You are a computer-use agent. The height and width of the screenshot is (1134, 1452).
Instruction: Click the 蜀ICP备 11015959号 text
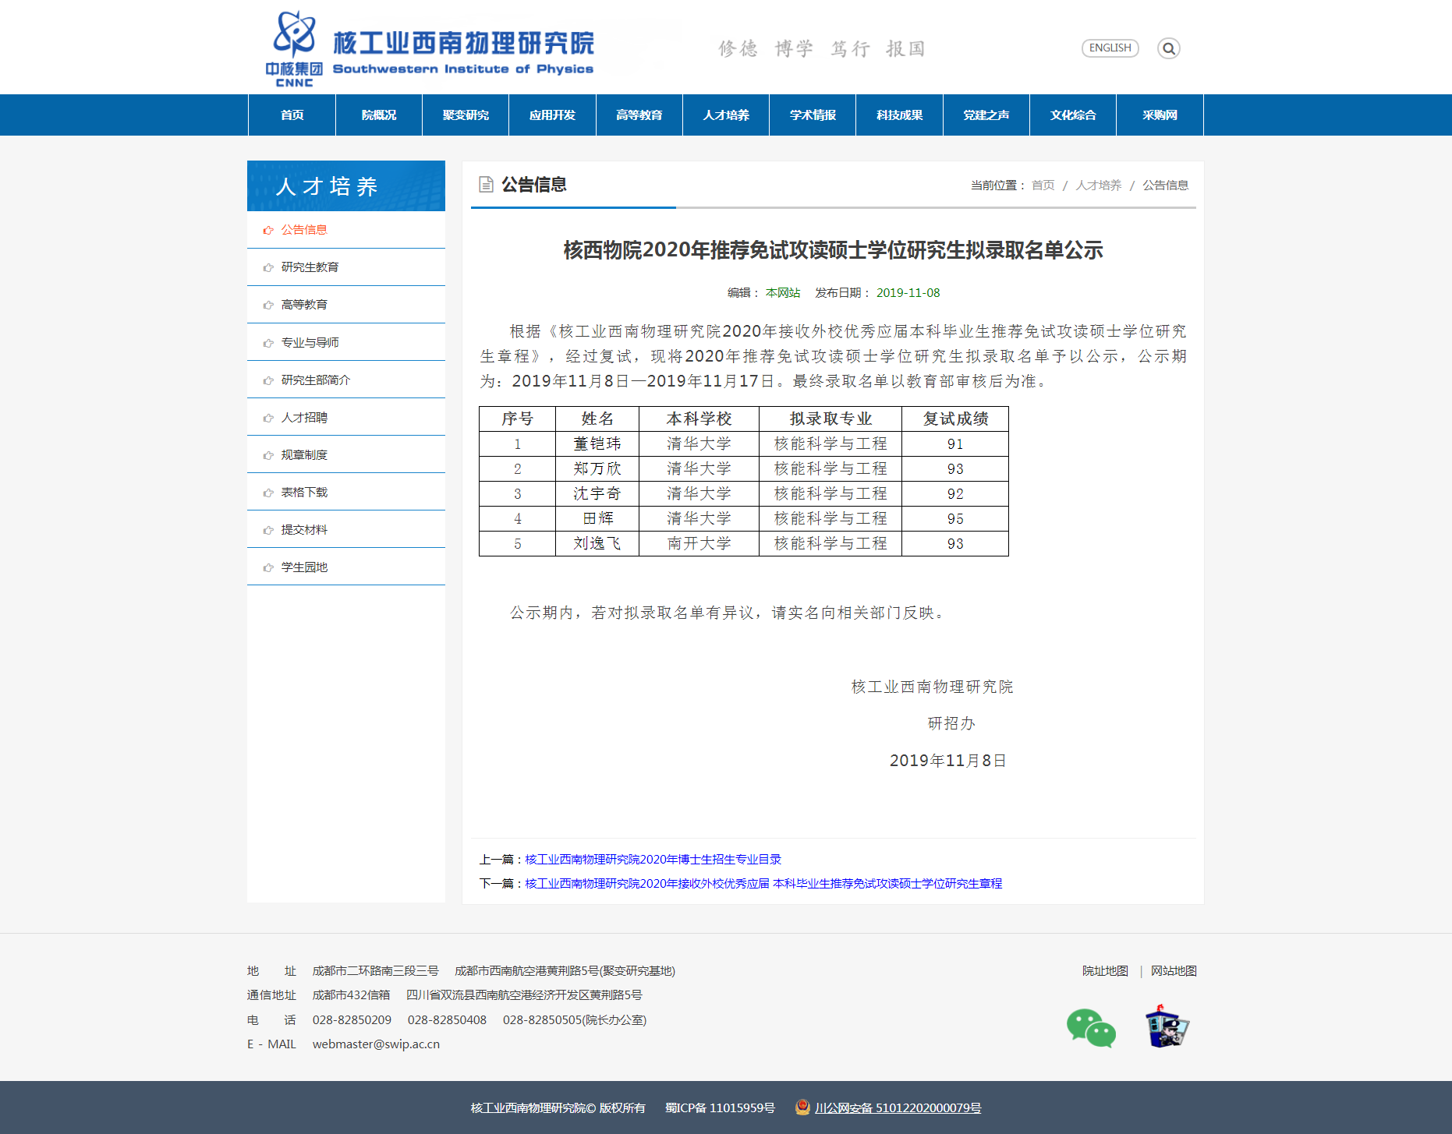coord(720,1108)
